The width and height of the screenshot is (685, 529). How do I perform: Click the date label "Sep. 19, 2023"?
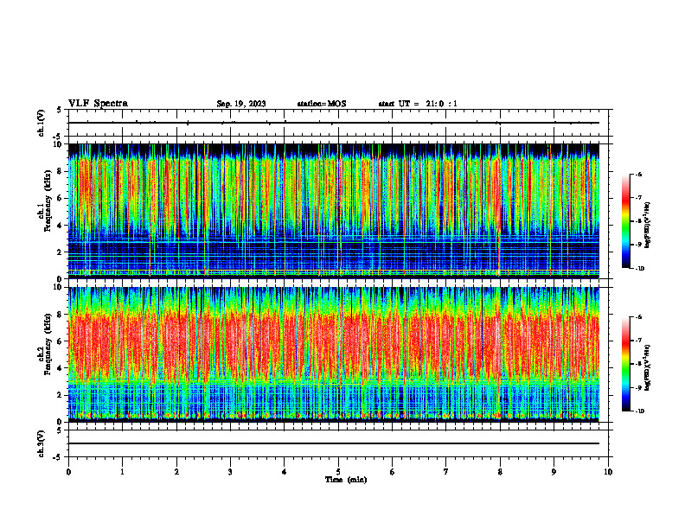point(241,104)
